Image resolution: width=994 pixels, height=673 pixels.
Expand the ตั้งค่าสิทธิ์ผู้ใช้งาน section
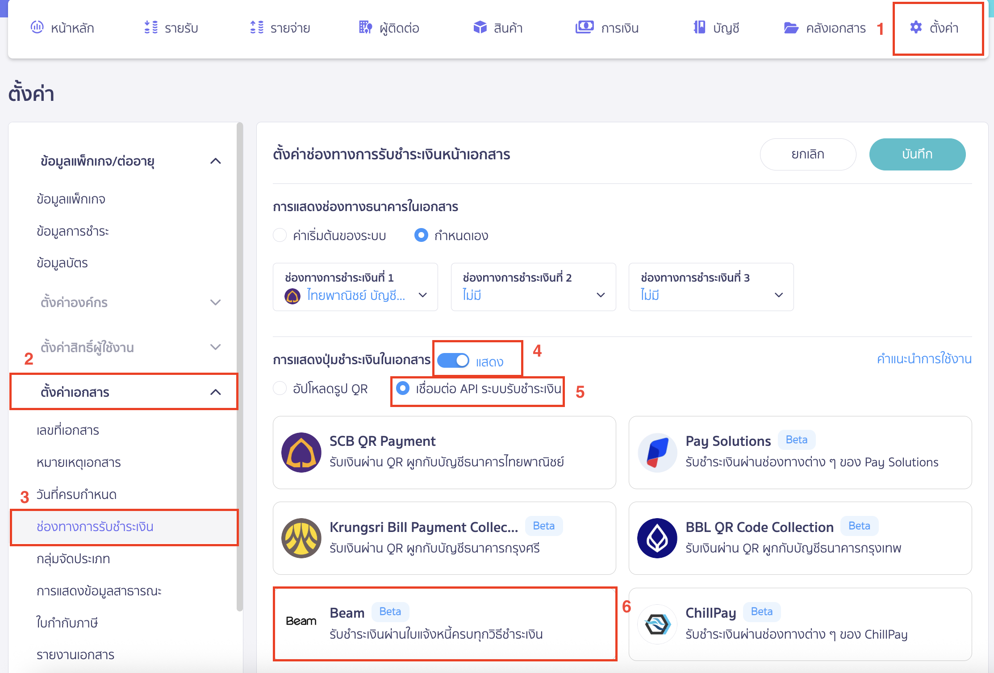tap(216, 347)
